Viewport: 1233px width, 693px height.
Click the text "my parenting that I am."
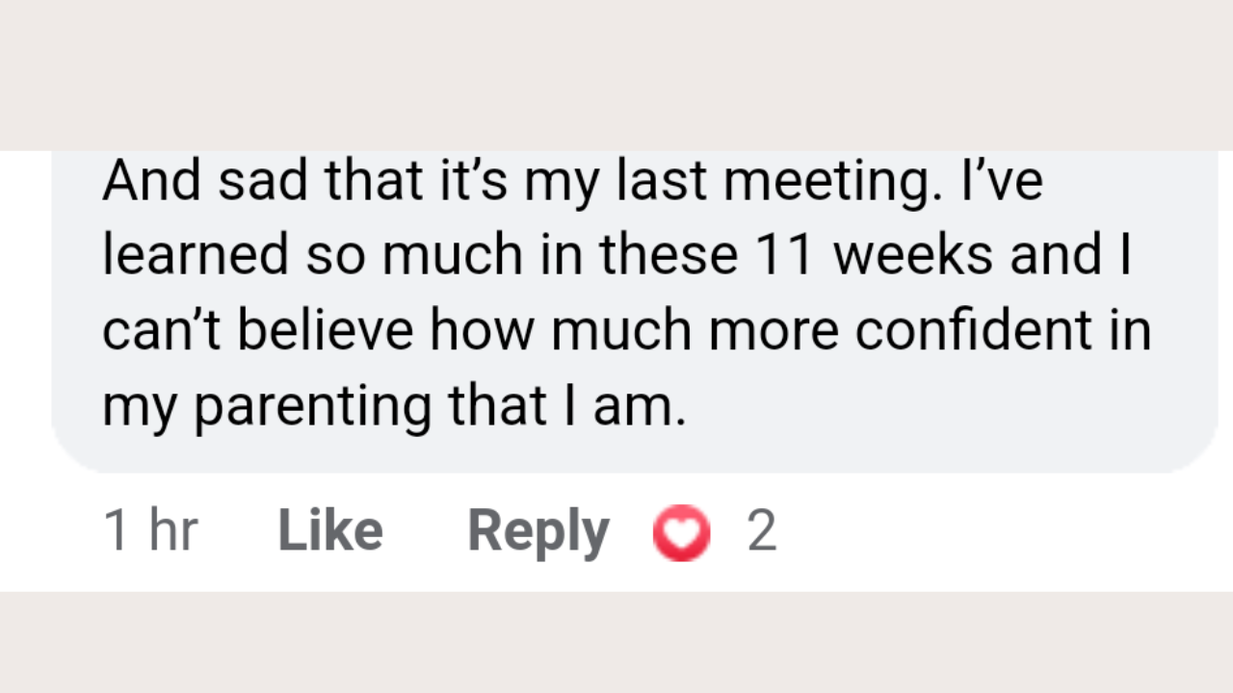[393, 406]
